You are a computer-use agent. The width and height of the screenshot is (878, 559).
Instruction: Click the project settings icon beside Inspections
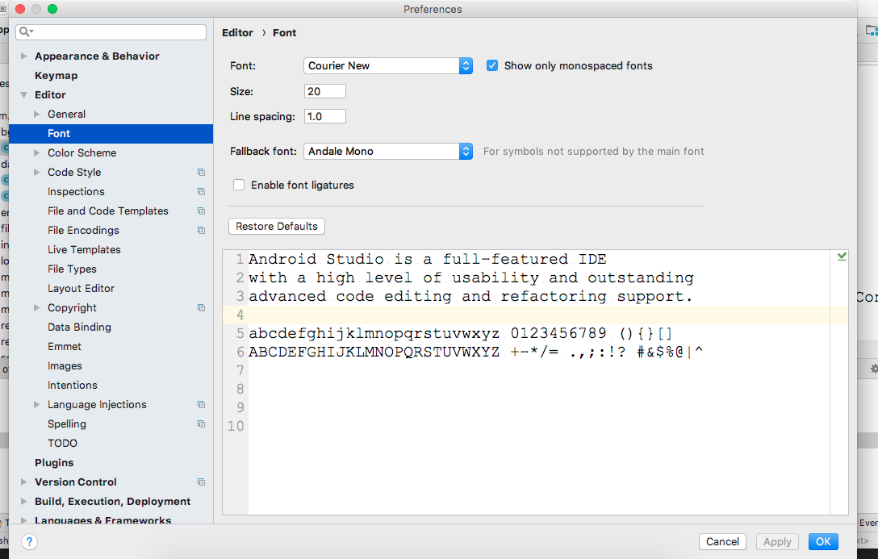coord(200,191)
